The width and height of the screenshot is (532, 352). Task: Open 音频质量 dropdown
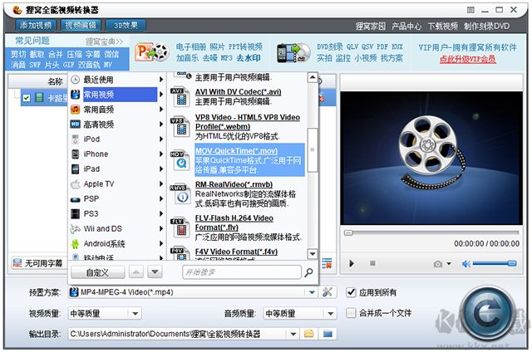click(x=331, y=313)
